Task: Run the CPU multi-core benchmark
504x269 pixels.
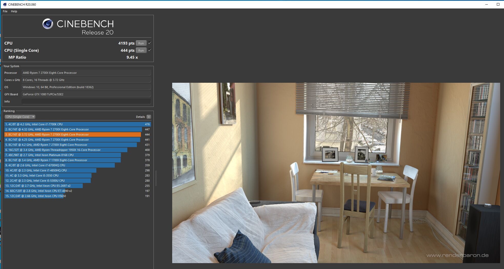Action: 141,43
